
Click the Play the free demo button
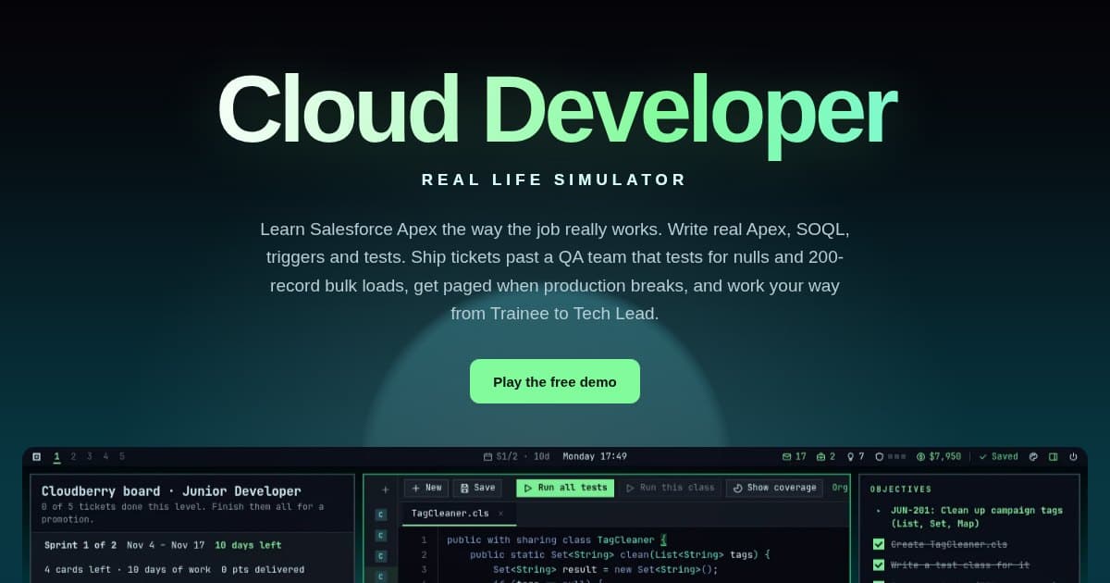554,381
